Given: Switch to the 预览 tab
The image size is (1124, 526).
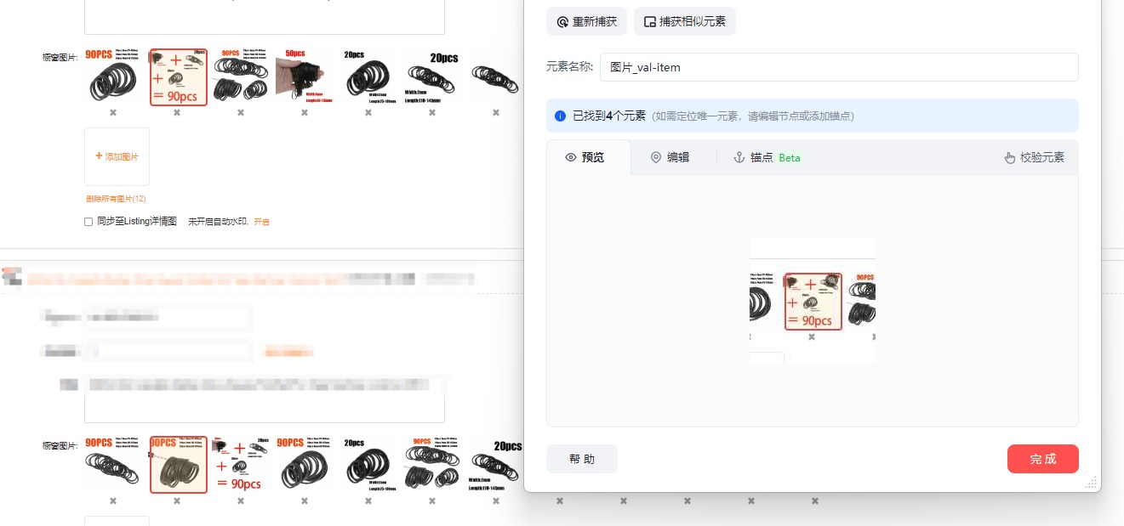Looking at the screenshot, I should pos(585,157).
